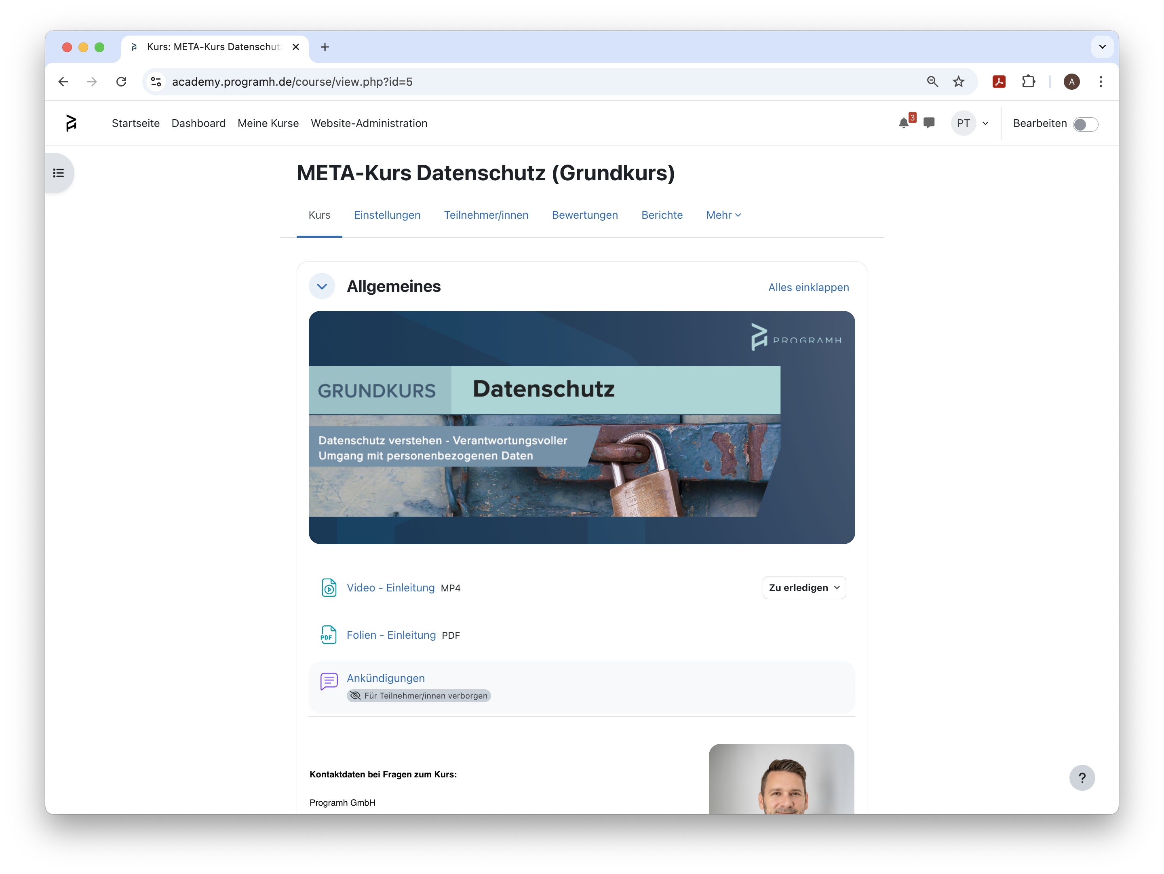Open the Video - Einleitung resource
The height and width of the screenshot is (874, 1164).
[390, 588]
